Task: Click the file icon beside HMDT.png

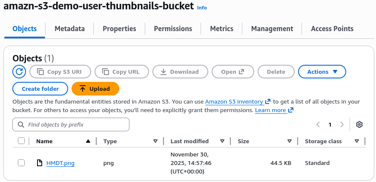Action: click(x=40, y=163)
